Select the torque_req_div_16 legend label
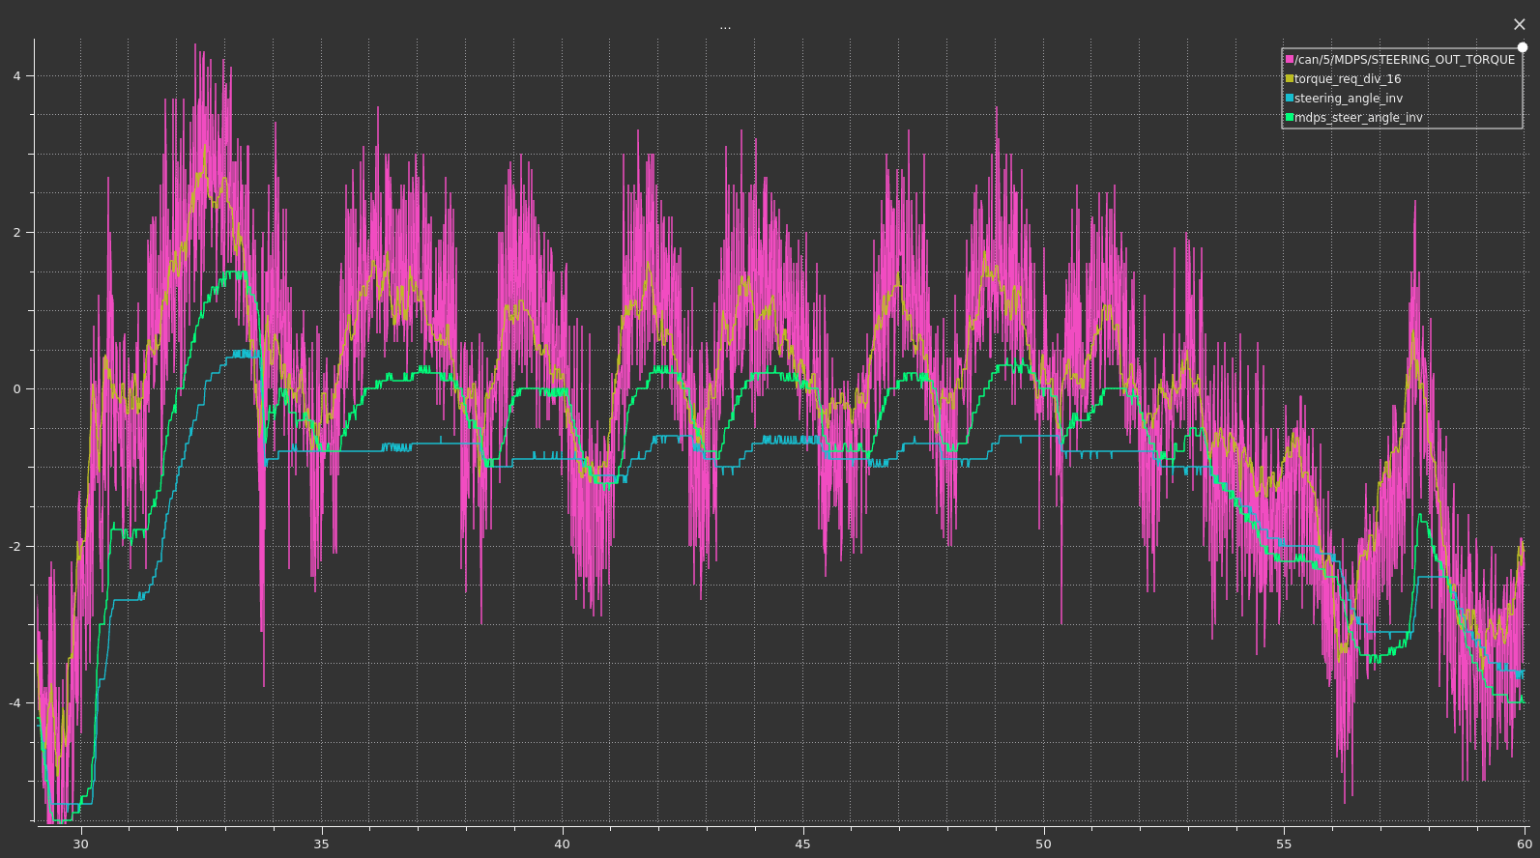Screen dimensions: 1540x858 click(1348, 79)
